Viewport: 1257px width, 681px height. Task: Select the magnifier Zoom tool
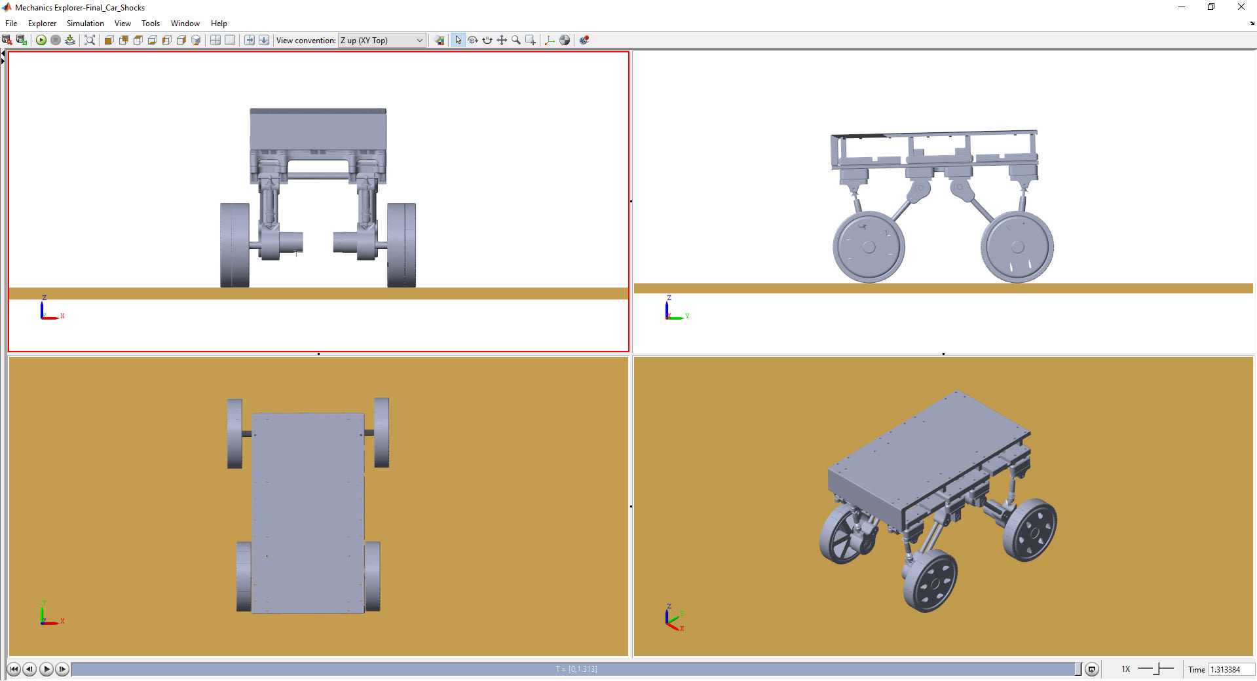click(x=516, y=41)
